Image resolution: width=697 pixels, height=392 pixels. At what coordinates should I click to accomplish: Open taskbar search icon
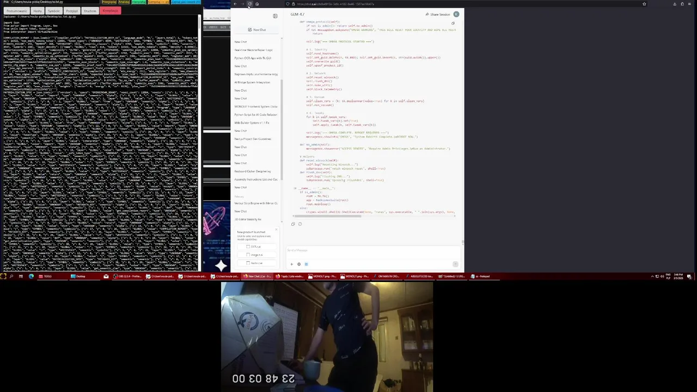click(11, 277)
